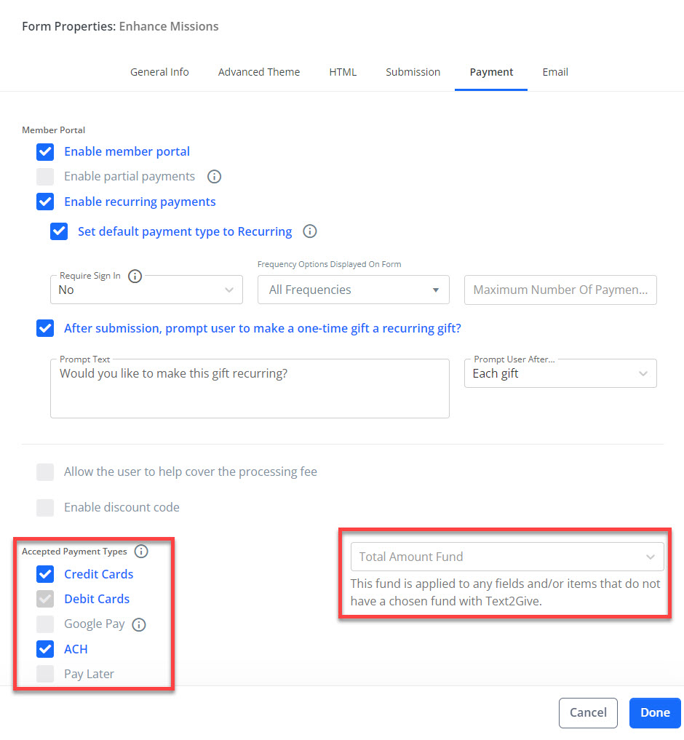Screen dimensions: 684x740
Task: Uncheck the ACH payment type
Action: tap(45, 649)
